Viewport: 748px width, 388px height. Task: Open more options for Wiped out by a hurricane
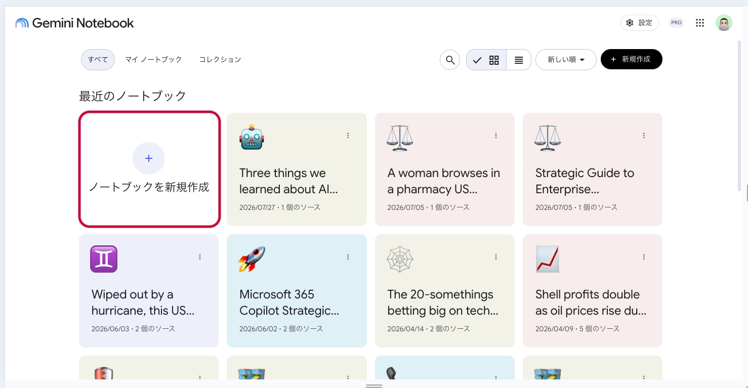pyautogui.click(x=200, y=257)
